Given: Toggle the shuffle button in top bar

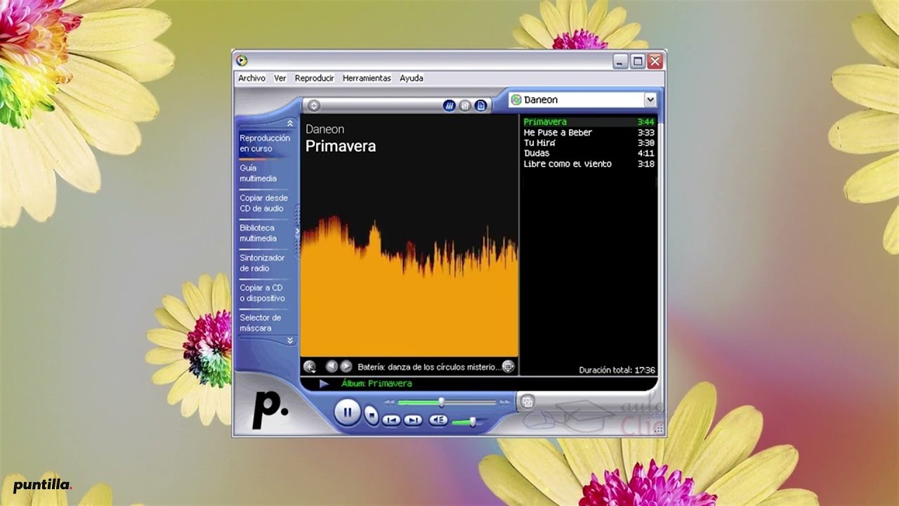Looking at the screenshot, I should [449, 105].
